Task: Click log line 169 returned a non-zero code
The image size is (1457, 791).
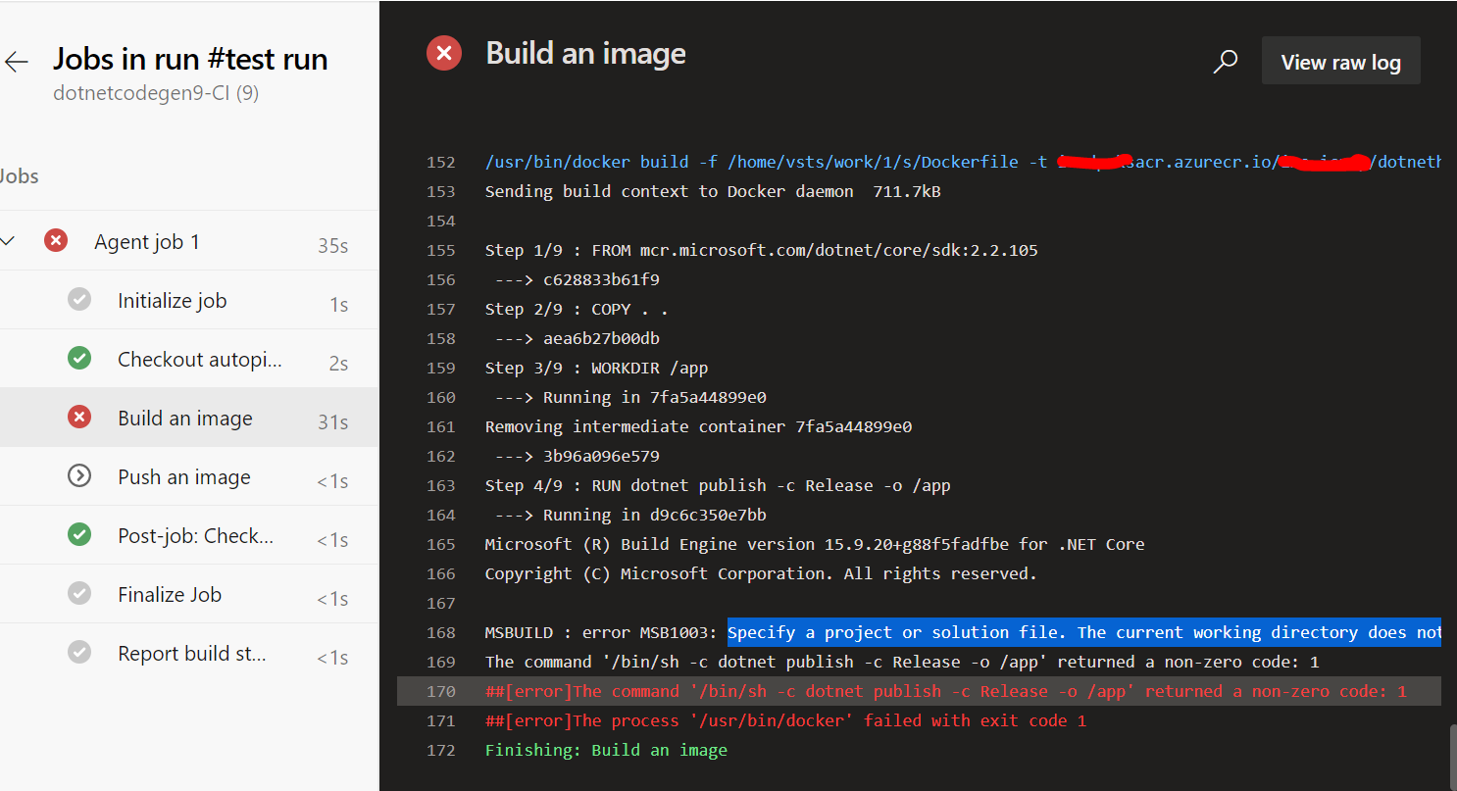Action: [x=902, y=662]
